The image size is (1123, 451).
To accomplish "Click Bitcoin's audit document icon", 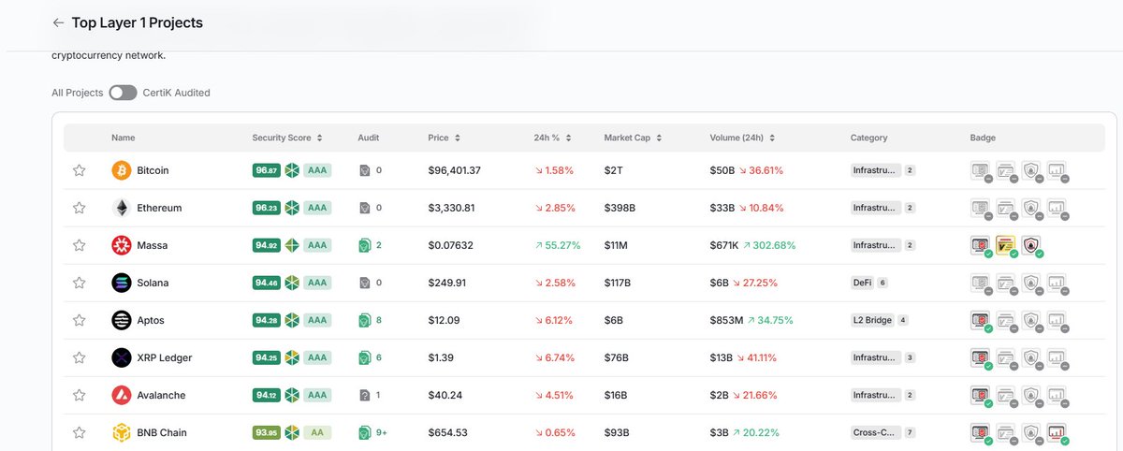I will click(365, 170).
